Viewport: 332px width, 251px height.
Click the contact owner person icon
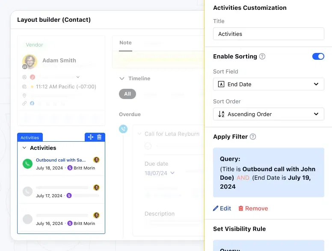(x=24, y=77)
